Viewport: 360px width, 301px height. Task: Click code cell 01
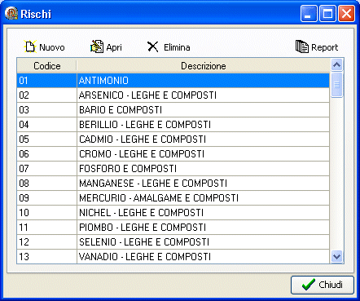tap(46, 81)
